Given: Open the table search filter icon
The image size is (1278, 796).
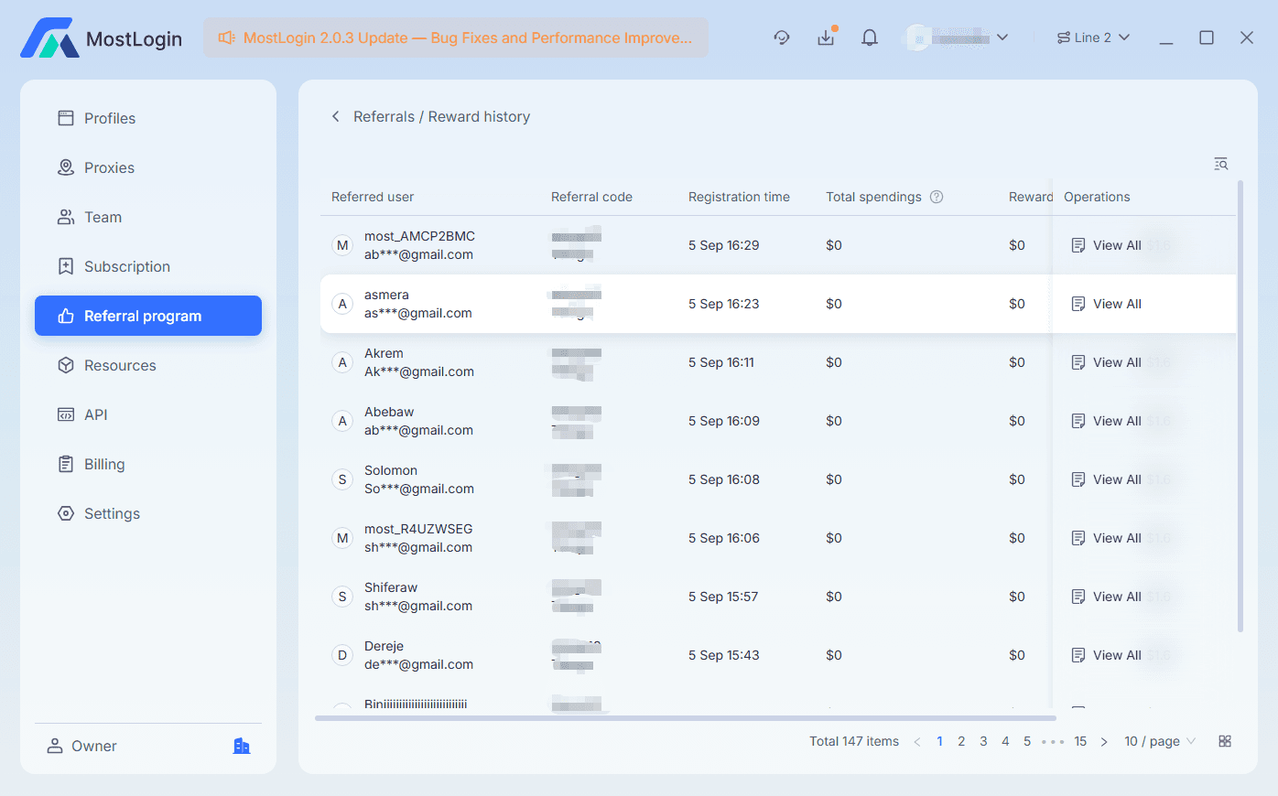Looking at the screenshot, I should (x=1221, y=164).
